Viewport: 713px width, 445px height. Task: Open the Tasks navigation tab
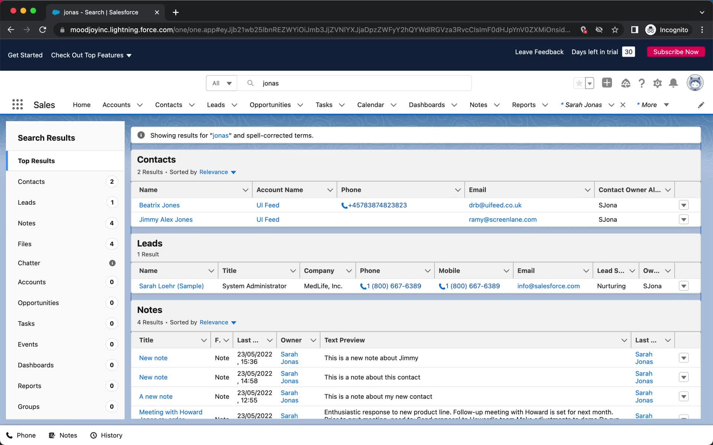324,105
